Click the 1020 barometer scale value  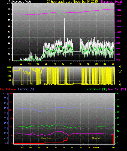(x=119, y=10)
